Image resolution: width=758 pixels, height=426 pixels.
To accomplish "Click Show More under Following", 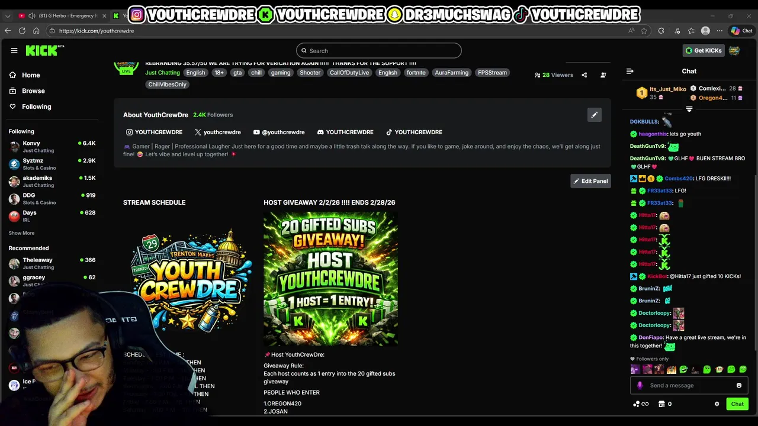I will (x=21, y=233).
